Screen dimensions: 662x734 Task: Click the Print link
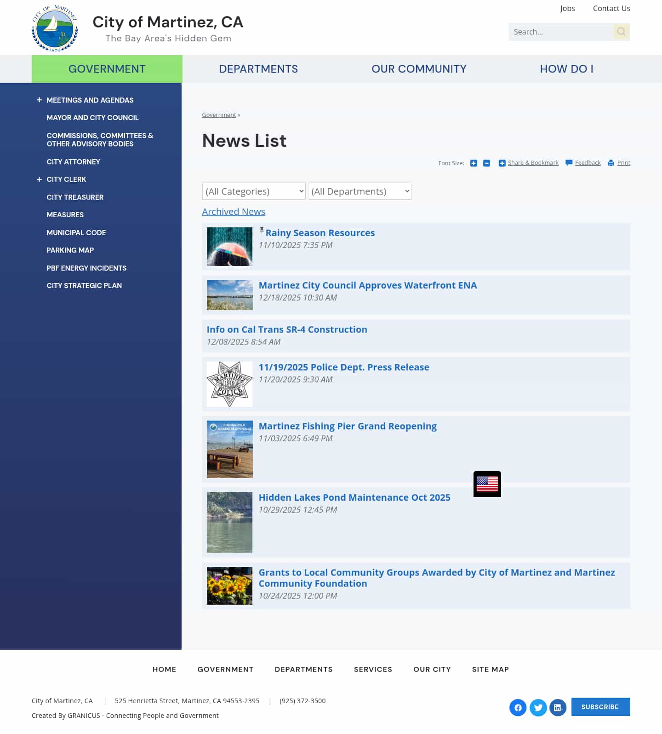coord(624,163)
